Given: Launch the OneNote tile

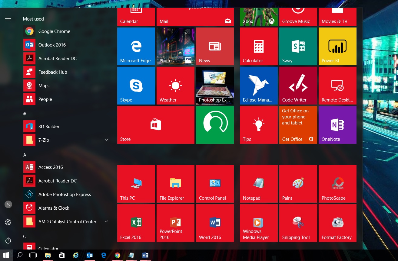Looking at the screenshot, I should 337,125.
